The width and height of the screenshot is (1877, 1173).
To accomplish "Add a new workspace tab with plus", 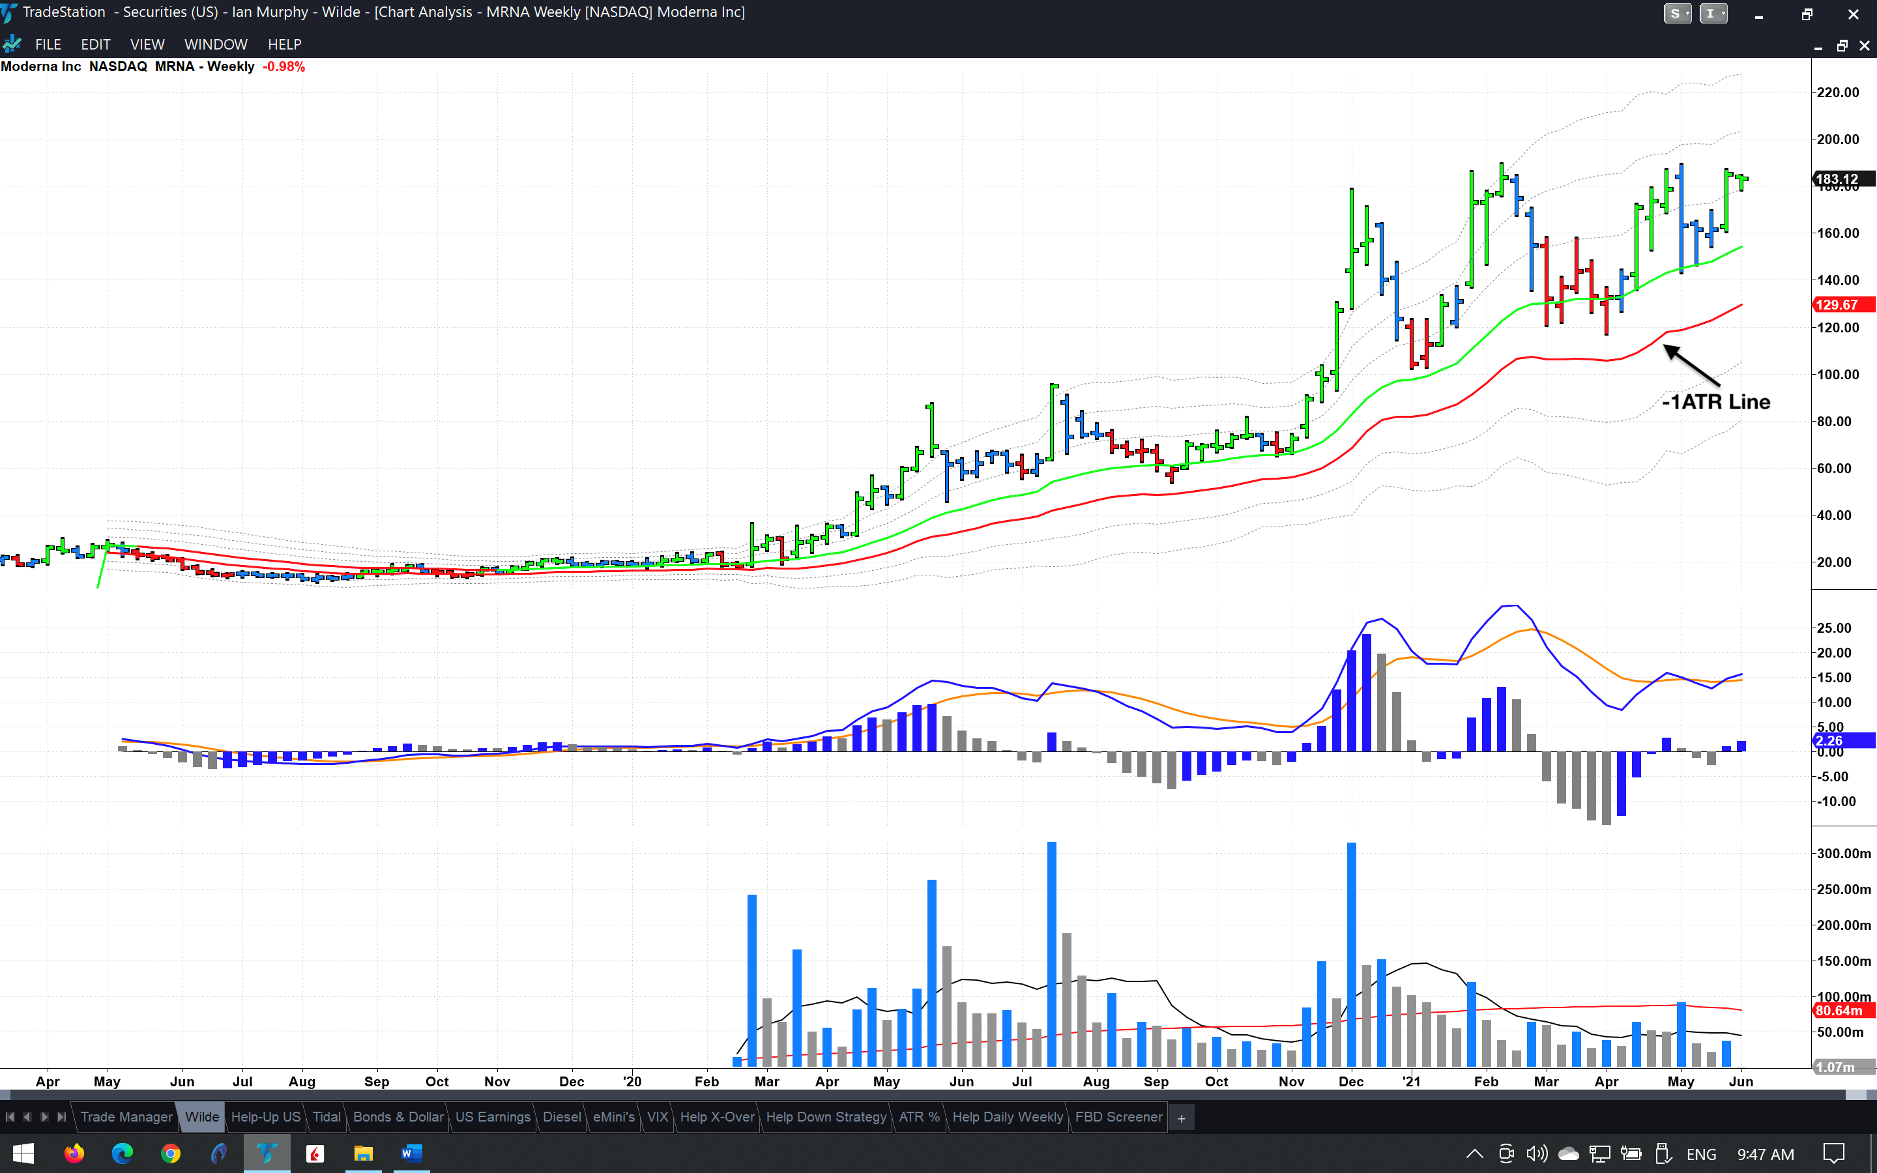I will click(x=1181, y=1118).
